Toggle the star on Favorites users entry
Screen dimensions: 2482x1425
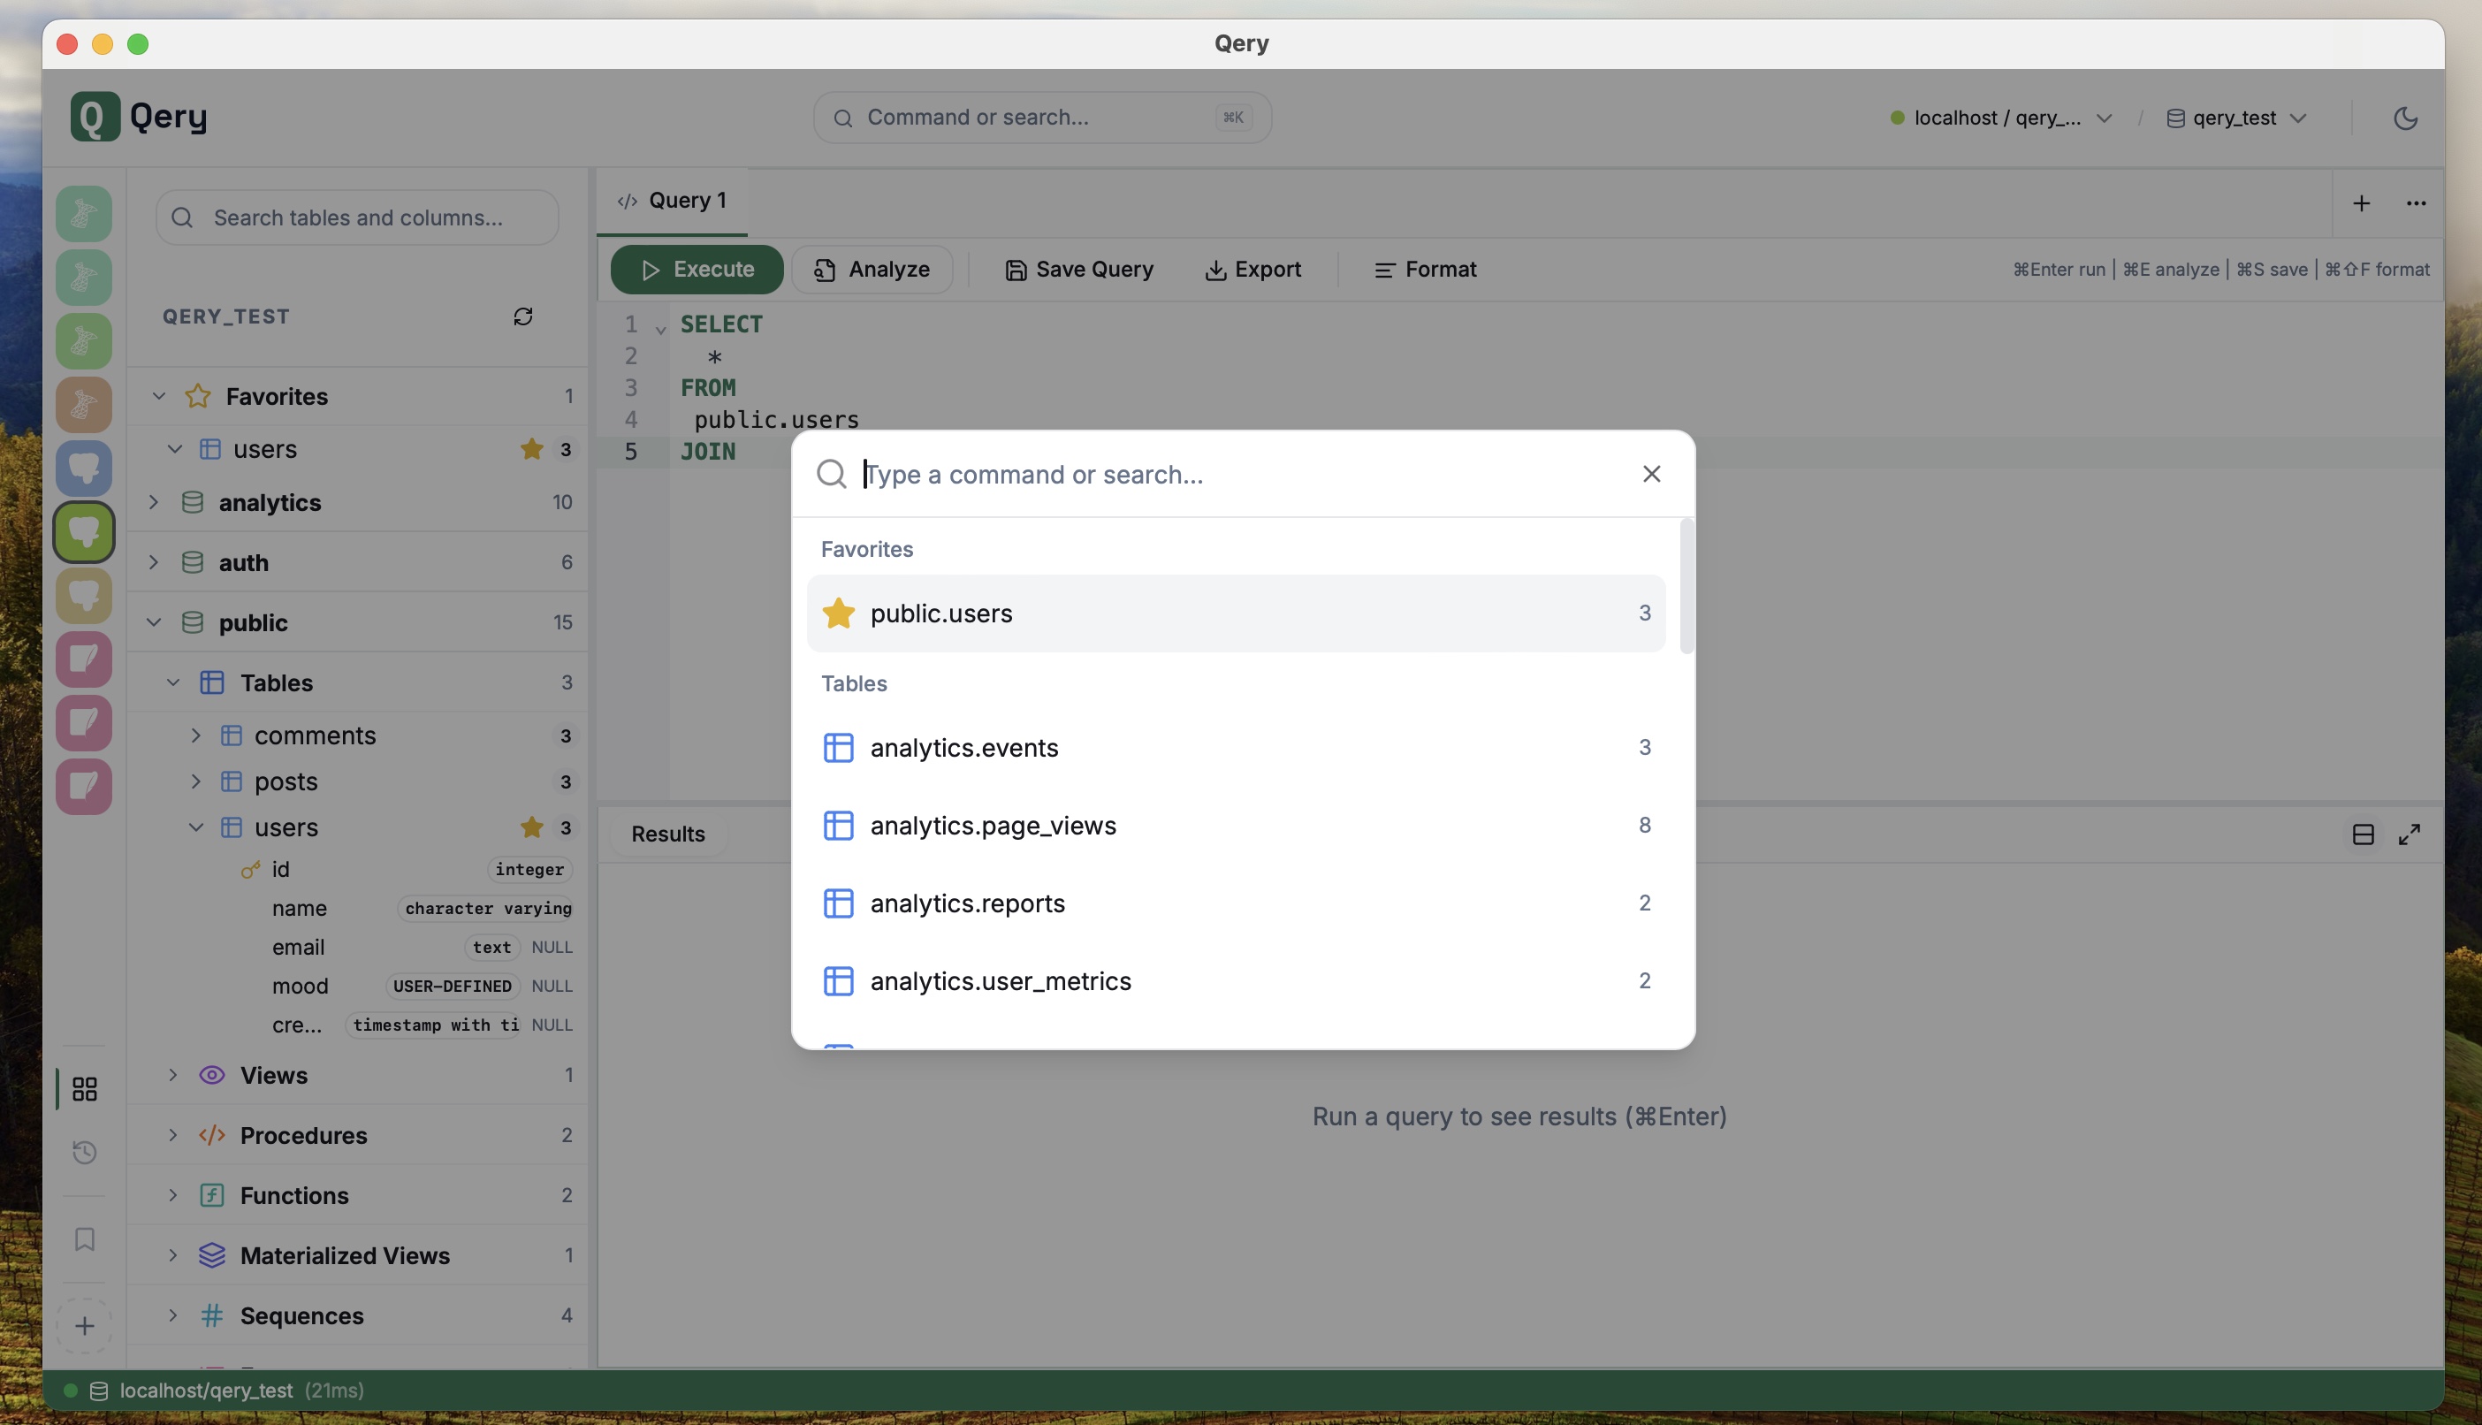pyautogui.click(x=531, y=448)
